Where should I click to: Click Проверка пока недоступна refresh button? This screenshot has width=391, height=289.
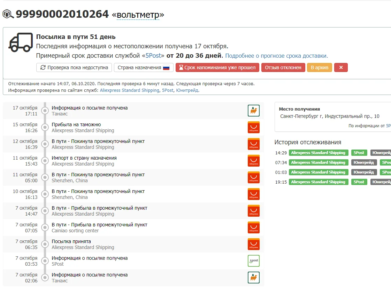(74, 67)
